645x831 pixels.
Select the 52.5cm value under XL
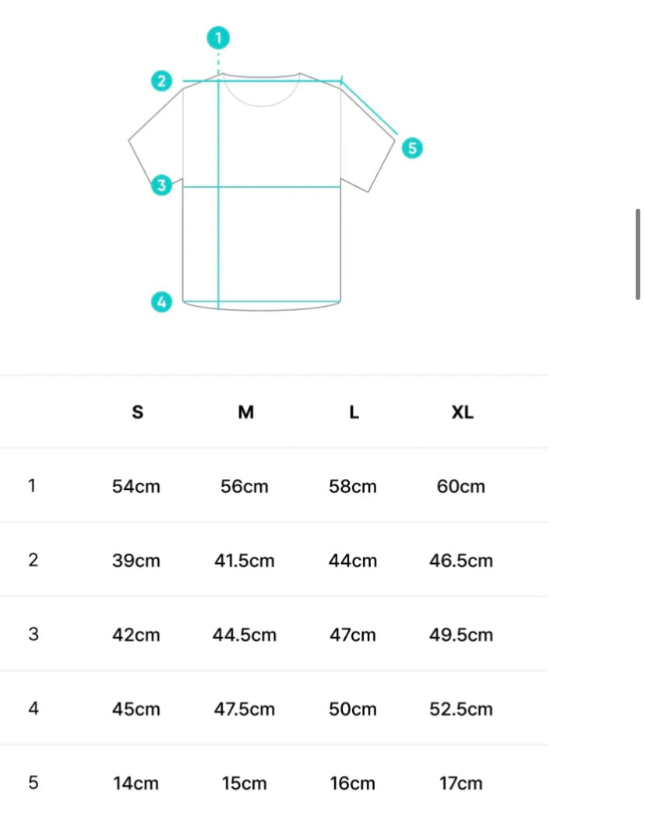(461, 710)
